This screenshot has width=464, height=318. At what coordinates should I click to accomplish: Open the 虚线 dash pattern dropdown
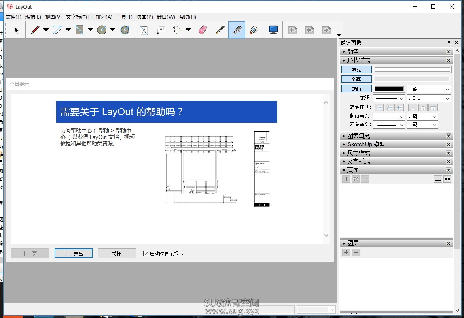pyautogui.click(x=389, y=98)
